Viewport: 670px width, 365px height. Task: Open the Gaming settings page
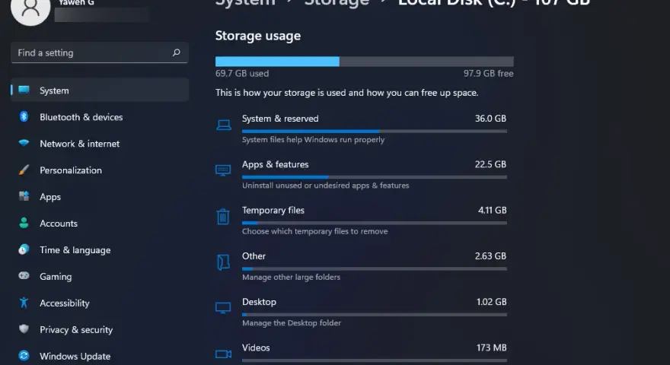[x=100, y=276]
